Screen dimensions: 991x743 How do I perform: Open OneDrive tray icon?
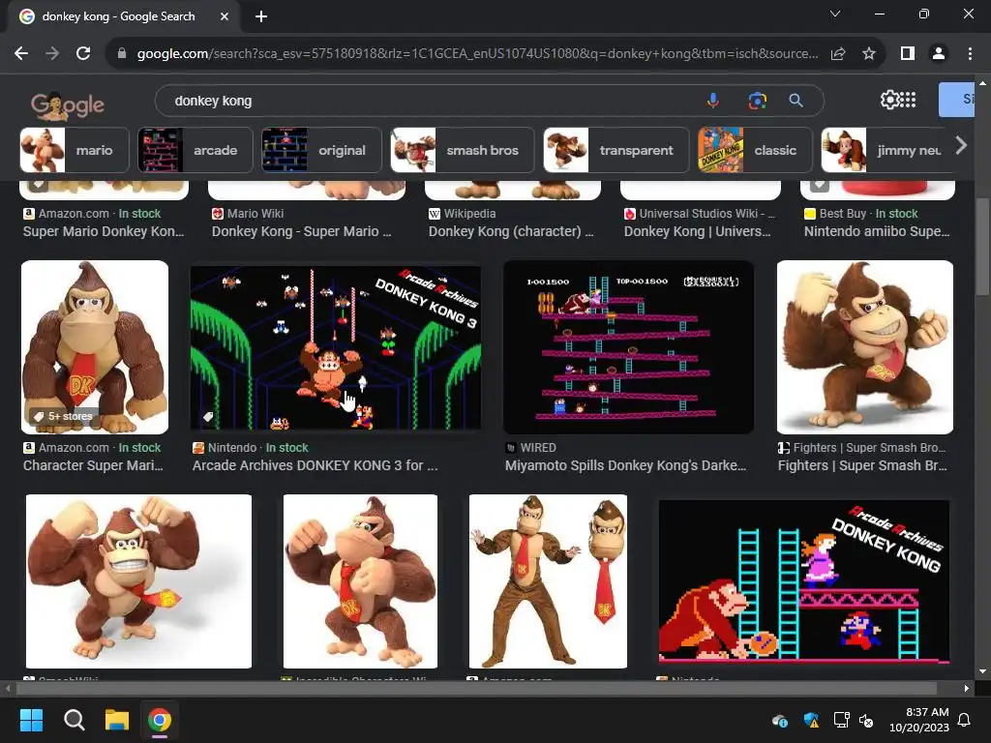click(x=780, y=720)
